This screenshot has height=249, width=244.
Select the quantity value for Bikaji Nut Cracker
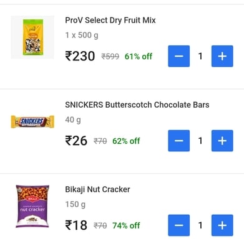(200, 225)
